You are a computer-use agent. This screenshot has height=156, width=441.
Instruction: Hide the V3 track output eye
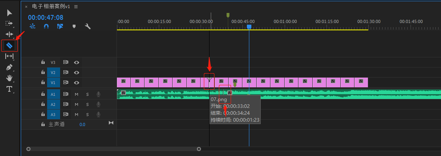coord(76,63)
